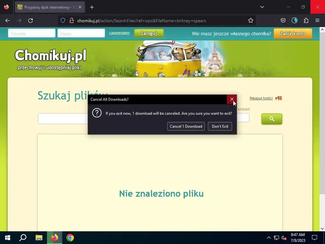Click the file name search field

(63, 119)
